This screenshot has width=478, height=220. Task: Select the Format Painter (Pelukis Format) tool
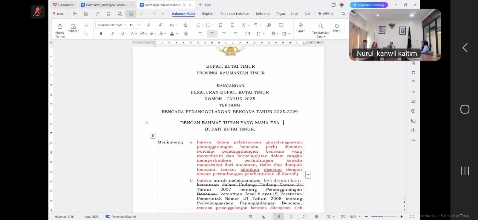pos(60,30)
